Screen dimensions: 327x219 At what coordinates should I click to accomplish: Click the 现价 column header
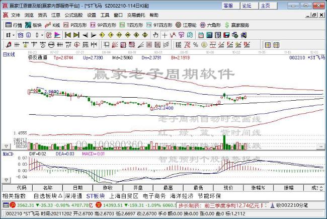228,188
